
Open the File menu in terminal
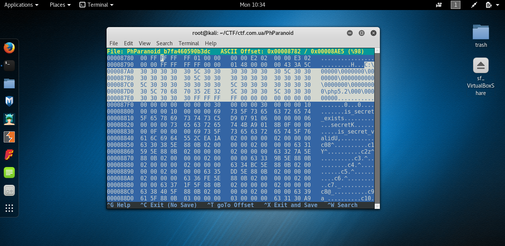[x=114, y=43]
